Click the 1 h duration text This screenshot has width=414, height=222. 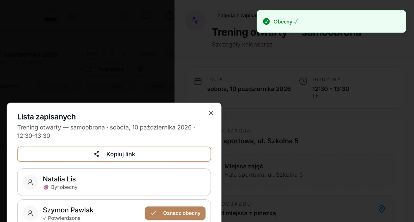click(x=315, y=96)
